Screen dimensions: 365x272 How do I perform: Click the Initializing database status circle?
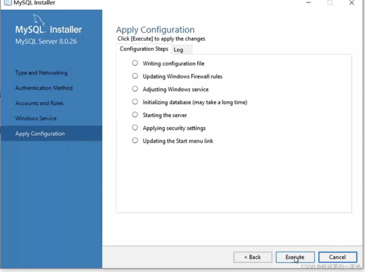pyautogui.click(x=135, y=102)
